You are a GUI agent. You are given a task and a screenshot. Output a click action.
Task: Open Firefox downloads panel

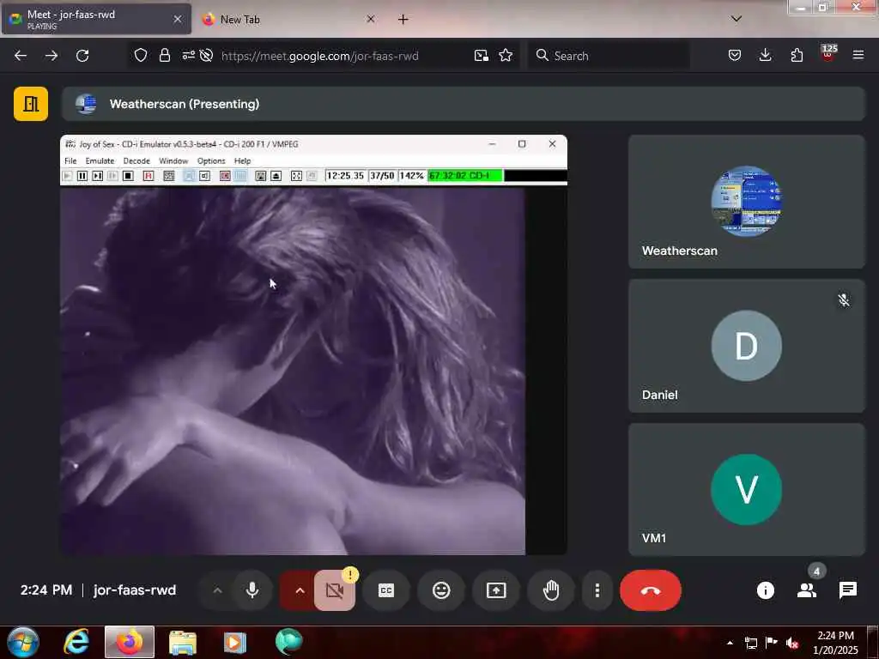coord(765,55)
